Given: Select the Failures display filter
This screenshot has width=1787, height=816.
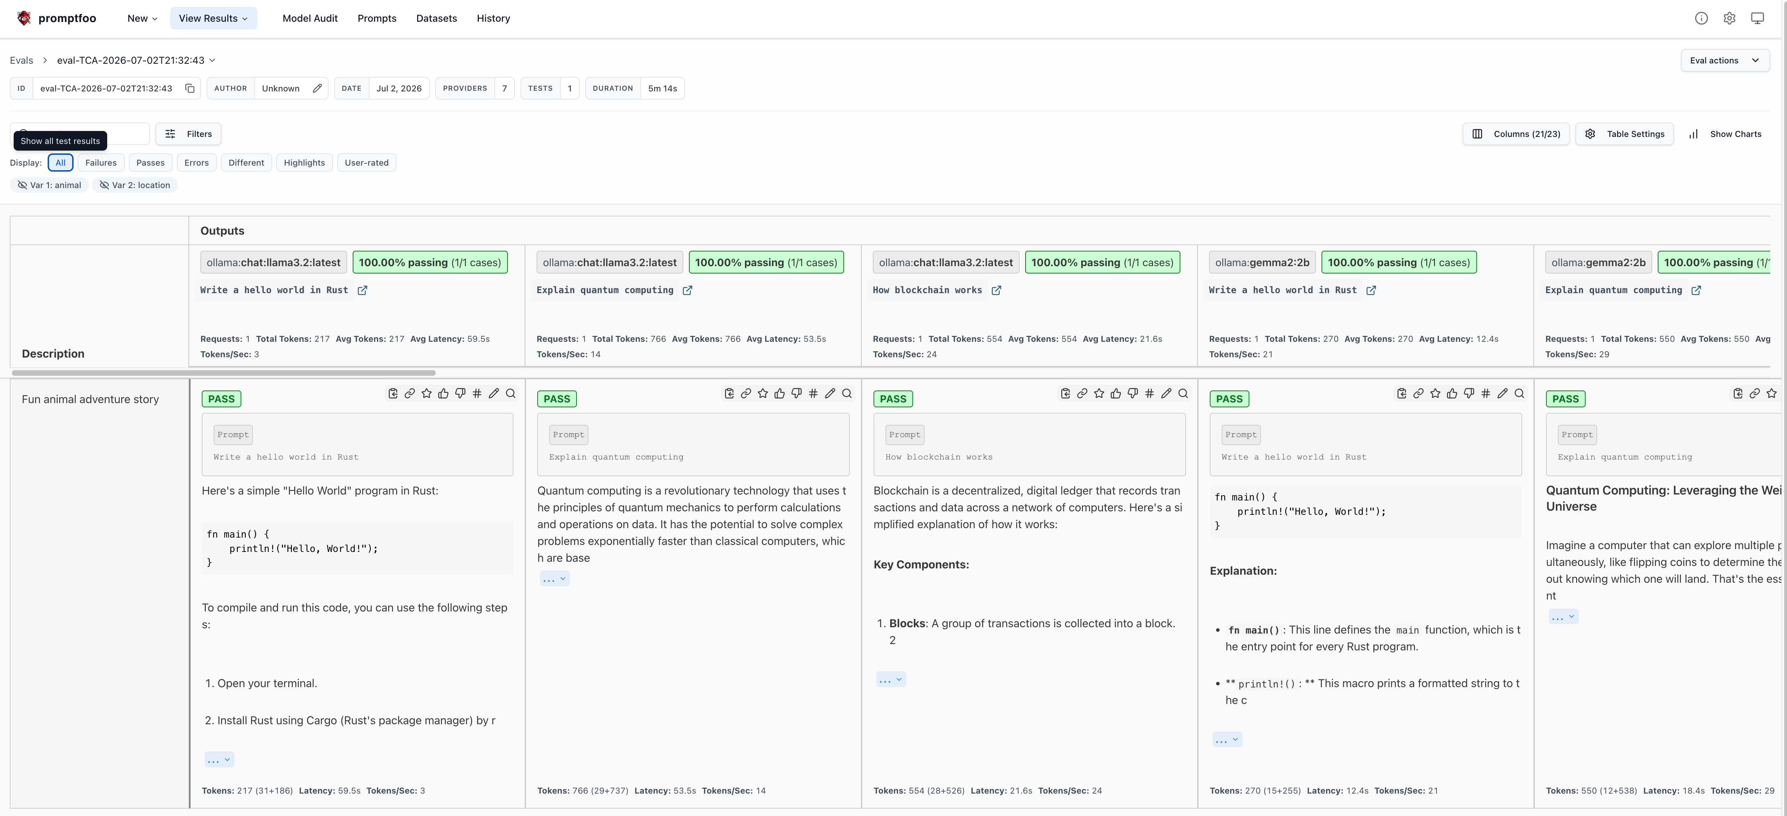Looking at the screenshot, I should pyautogui.click(x=101, y=162).
